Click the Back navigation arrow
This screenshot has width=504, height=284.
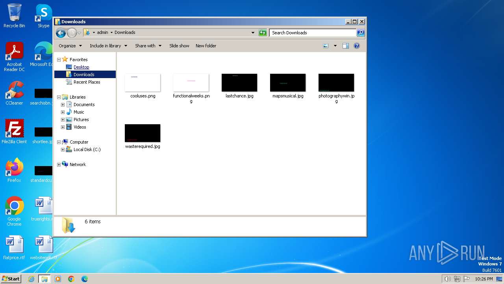coord(61,33)
